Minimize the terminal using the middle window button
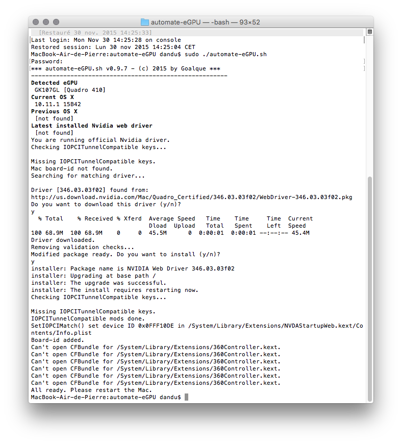Viewport: 402px width, 444px height. [x=46, y=22]
